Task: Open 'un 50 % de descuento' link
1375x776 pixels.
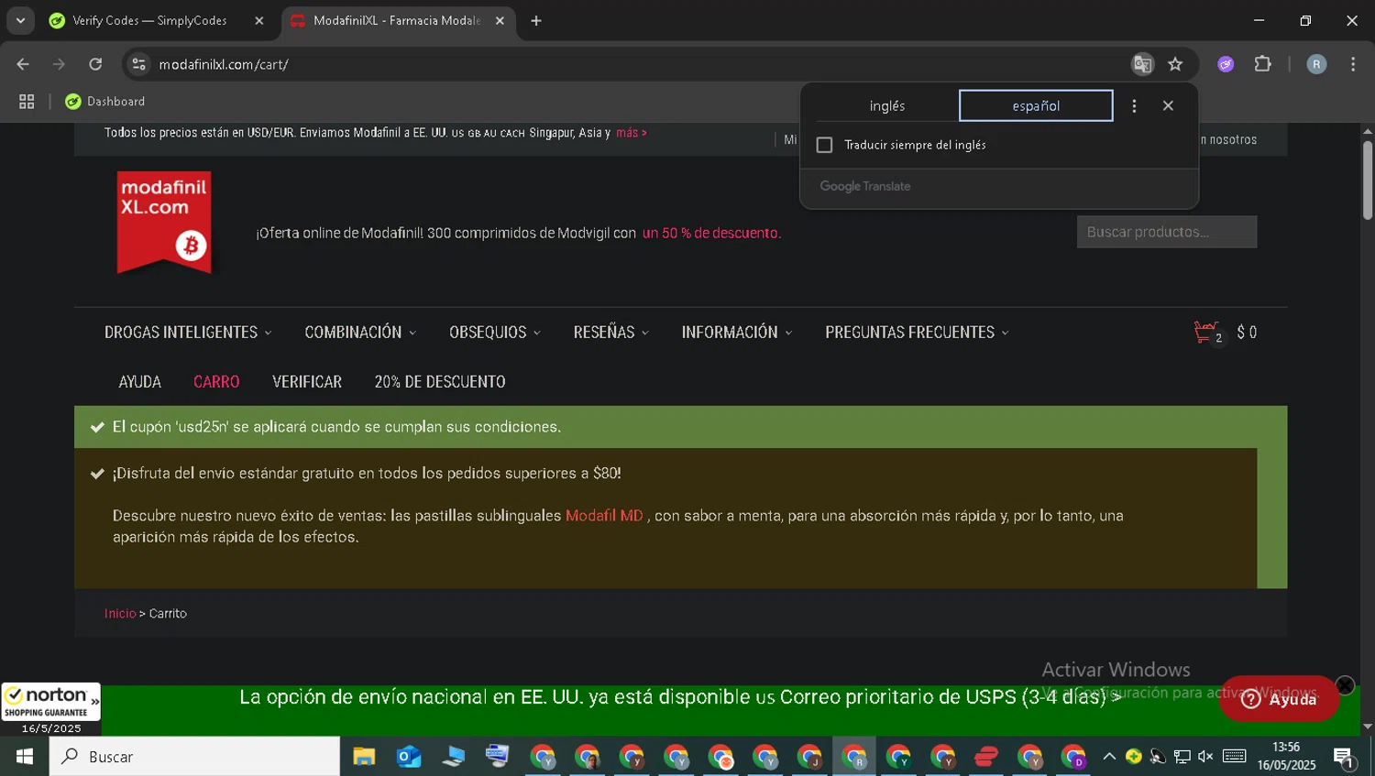Action: point(711,234)
